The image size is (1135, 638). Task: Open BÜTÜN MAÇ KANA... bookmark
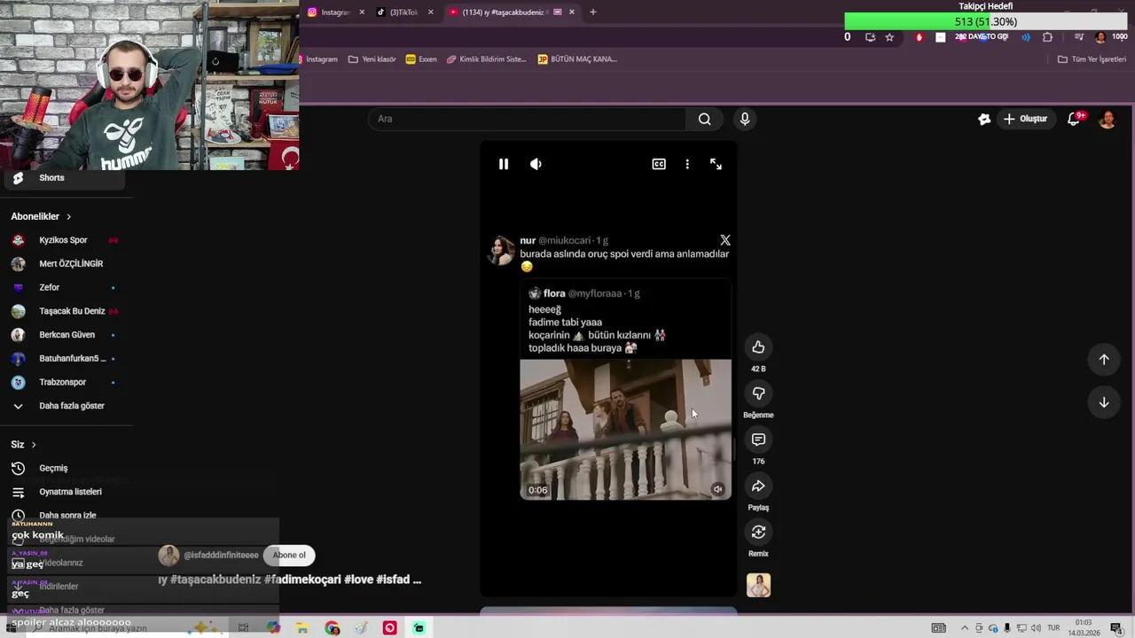pos(577,59)
